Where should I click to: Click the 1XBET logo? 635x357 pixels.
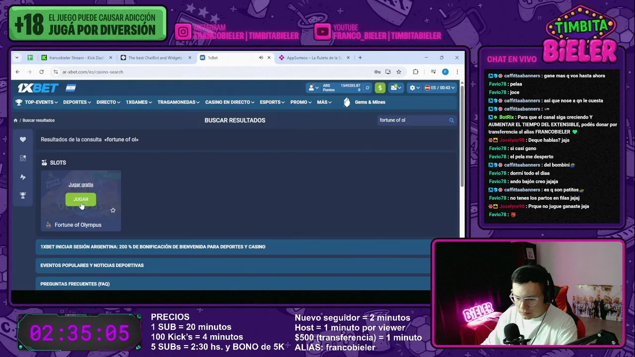coord(38,88)
